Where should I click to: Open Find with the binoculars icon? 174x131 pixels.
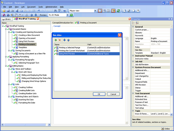55,11
